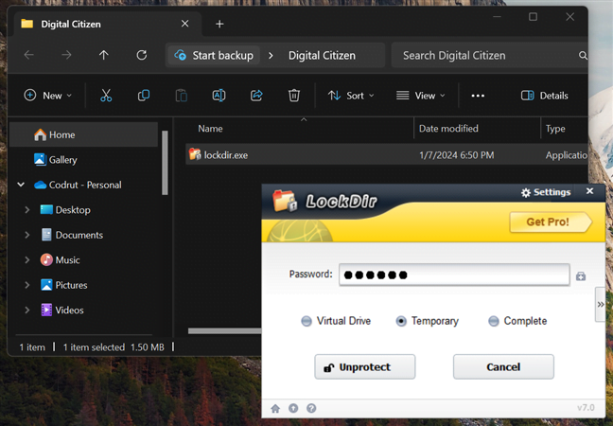
Task: Click the lockdir.exe file icon
Action: (x=195, y=154)
